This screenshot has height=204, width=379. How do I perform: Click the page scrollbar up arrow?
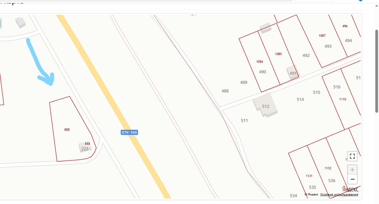(x=377, y=5)
